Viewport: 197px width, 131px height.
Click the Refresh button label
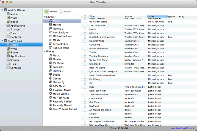(x=53, y=12)
